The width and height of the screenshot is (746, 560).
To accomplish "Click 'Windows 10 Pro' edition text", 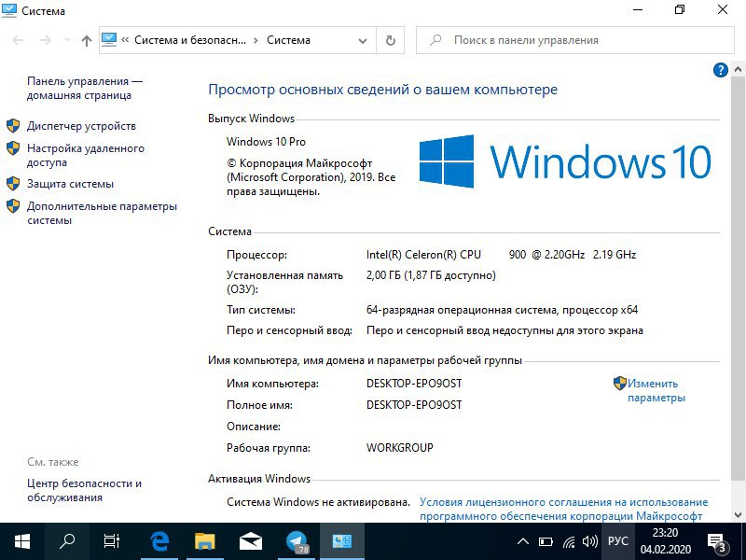I will (x=266, y=142).
